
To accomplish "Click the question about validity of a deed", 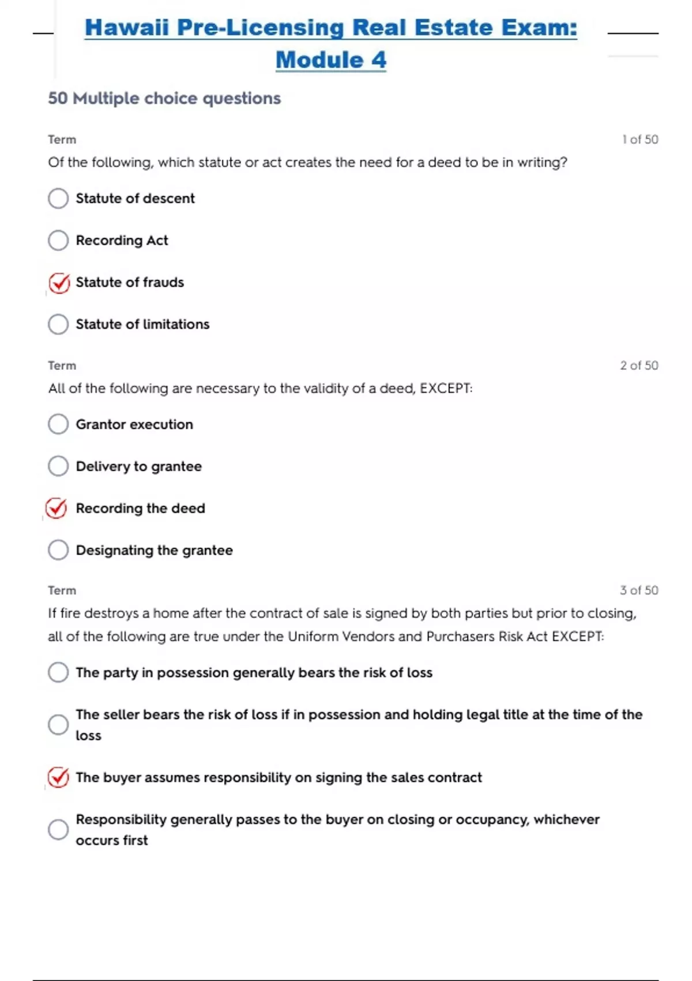I will pyautogui.click(x=260, y=388).
